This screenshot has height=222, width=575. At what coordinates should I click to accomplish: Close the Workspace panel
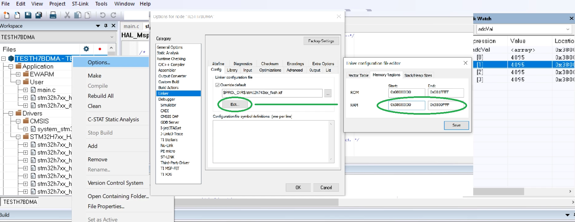click(113, 26)
